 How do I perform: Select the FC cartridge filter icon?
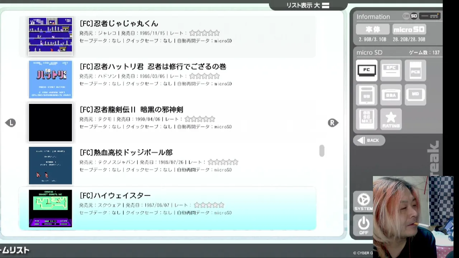click(366, 70)
